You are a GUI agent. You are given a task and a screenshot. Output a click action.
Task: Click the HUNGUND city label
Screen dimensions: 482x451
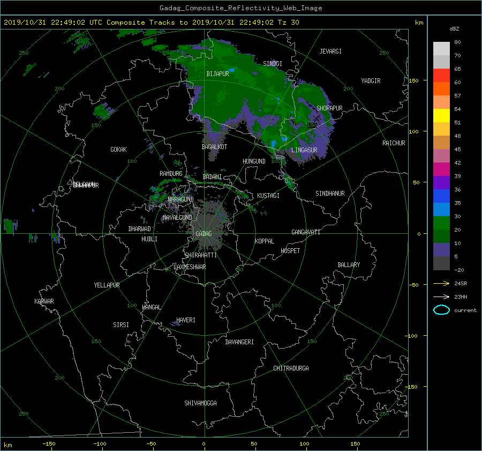tap(254, 161)
